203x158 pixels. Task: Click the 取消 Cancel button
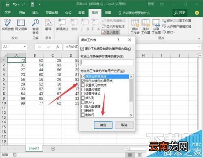pos(124,125)
